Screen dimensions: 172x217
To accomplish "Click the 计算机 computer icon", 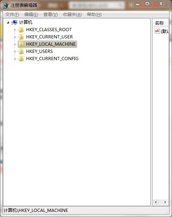I will coord(14,22).
